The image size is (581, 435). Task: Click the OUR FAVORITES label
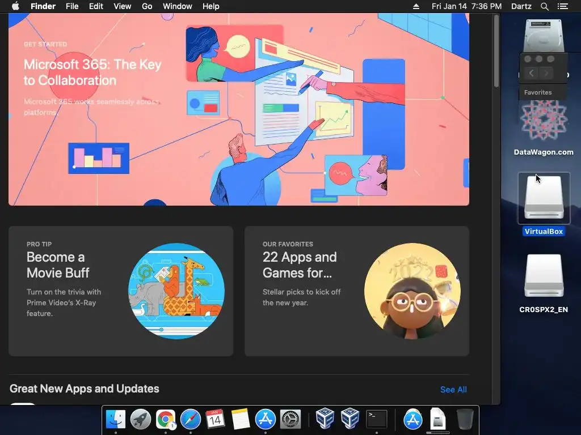coord(288,244)
